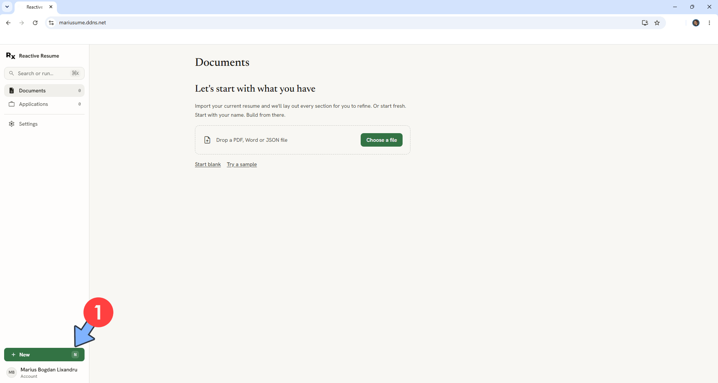Open the Chrome three-dot menu

point(709,23)
